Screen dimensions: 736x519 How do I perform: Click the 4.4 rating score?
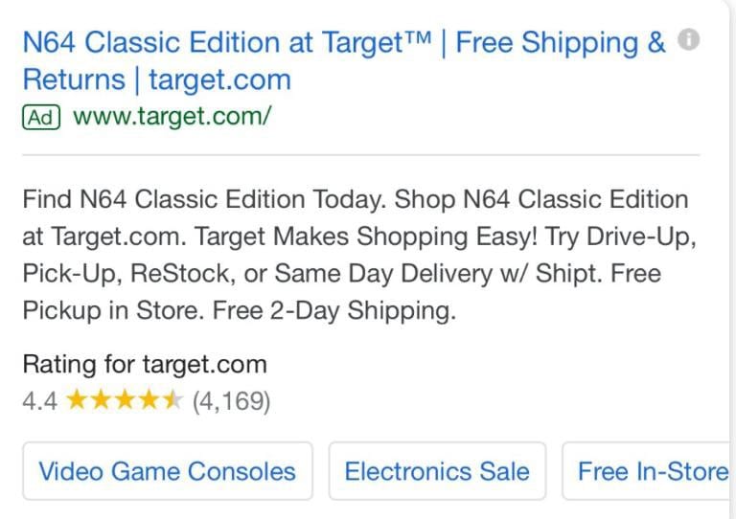(x=39, y=400)
